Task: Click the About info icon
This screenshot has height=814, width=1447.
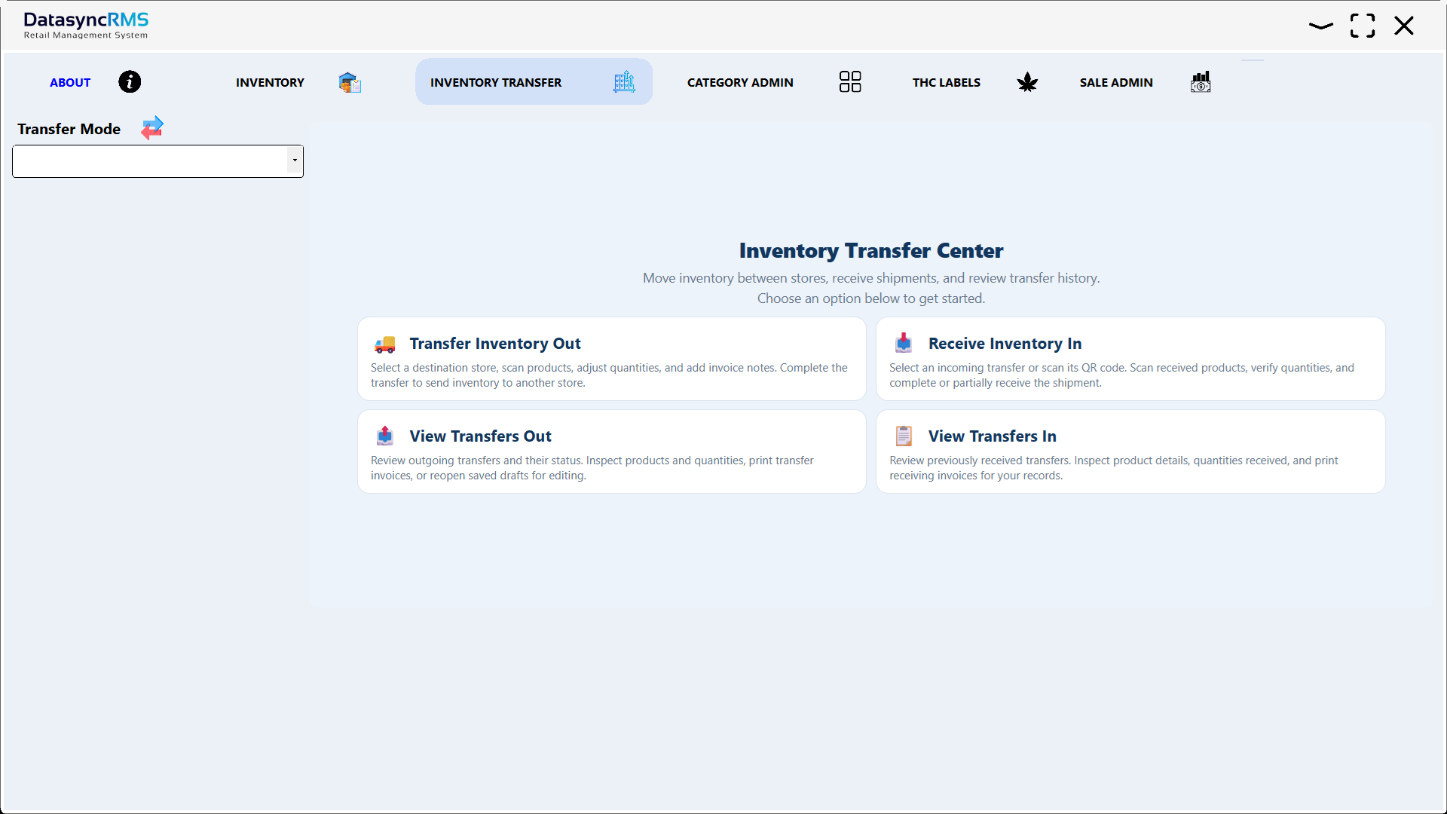Action: point(130,81)
